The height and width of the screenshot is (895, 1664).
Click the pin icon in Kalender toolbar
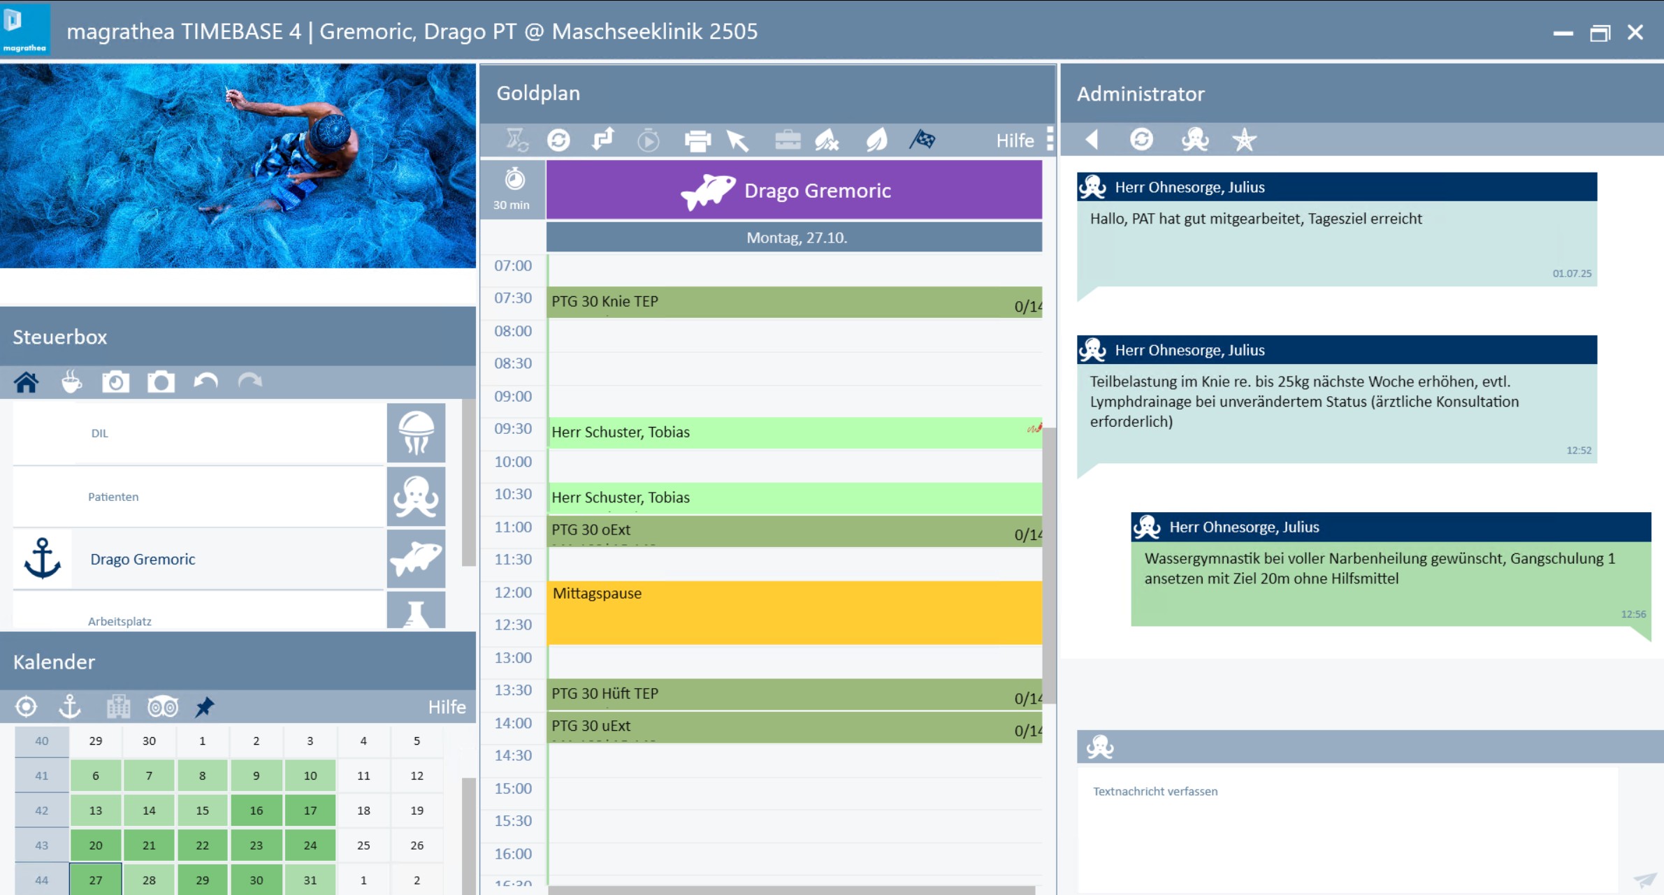[205, 707]
